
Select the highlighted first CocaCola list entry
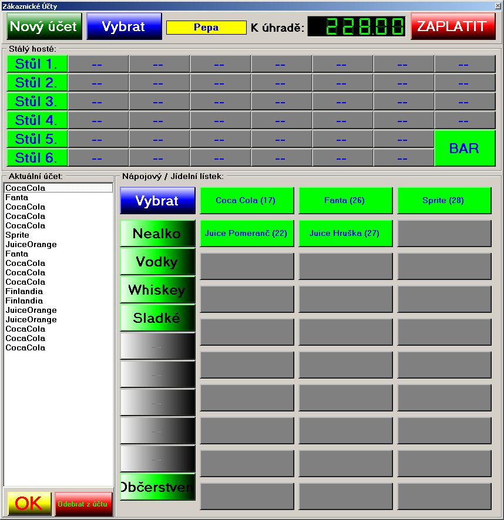click(x=58, y=188)
